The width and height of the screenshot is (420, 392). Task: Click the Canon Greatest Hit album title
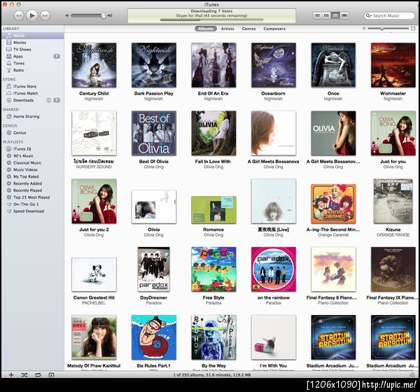tap(94, 297)
